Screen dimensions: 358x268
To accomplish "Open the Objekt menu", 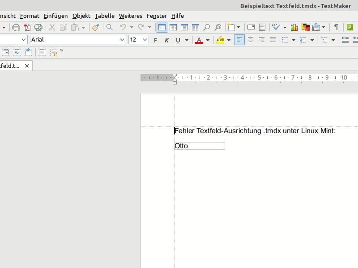I will pyautogui.click(x=81, y=16).
